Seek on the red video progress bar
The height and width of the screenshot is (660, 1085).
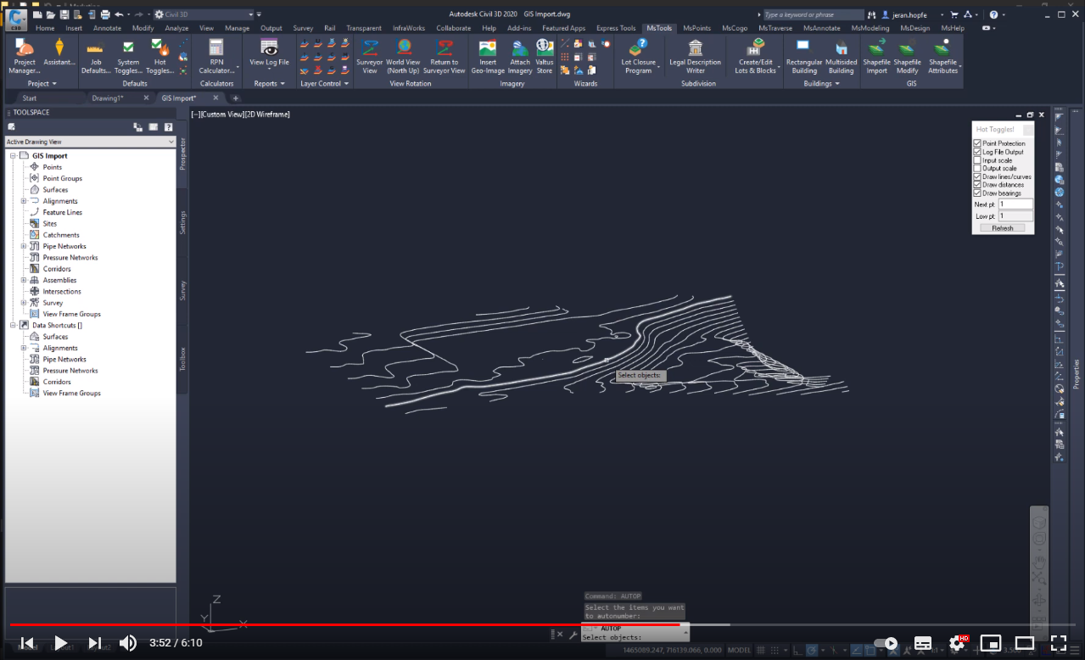click(x=339, y=625)
